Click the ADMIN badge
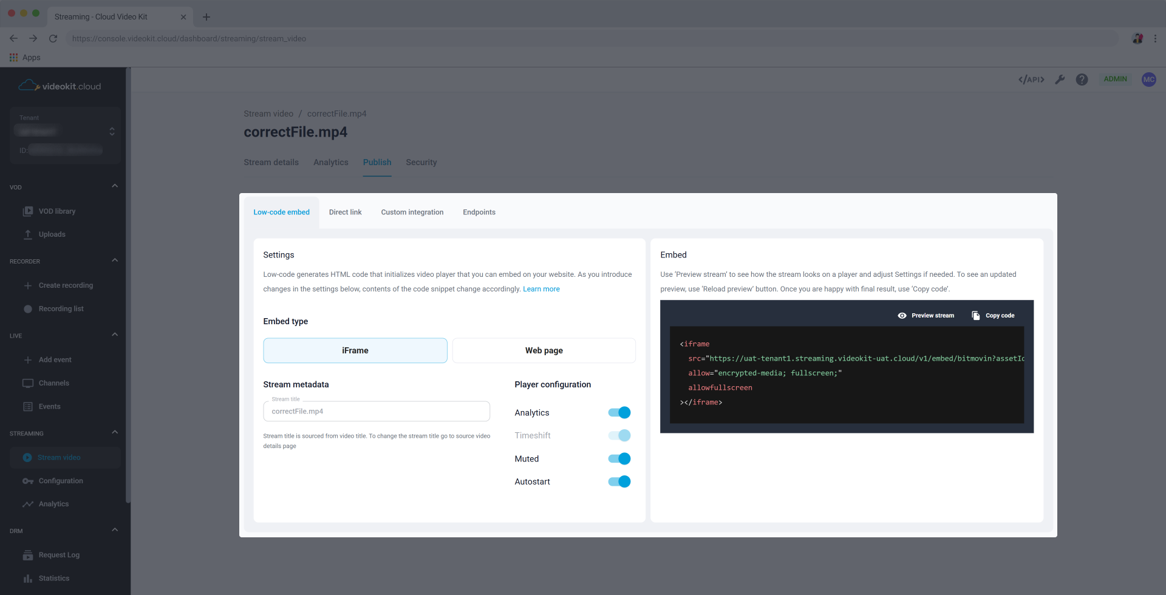 [x=1115, y=80]
